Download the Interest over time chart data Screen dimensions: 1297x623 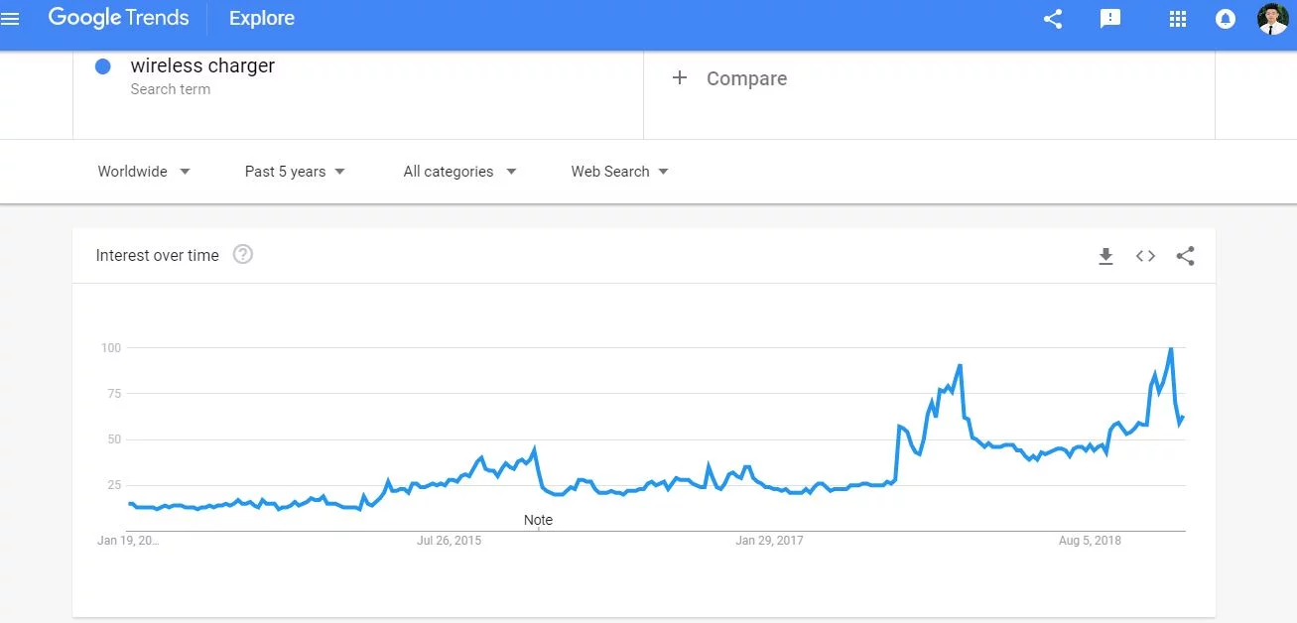1105,256
